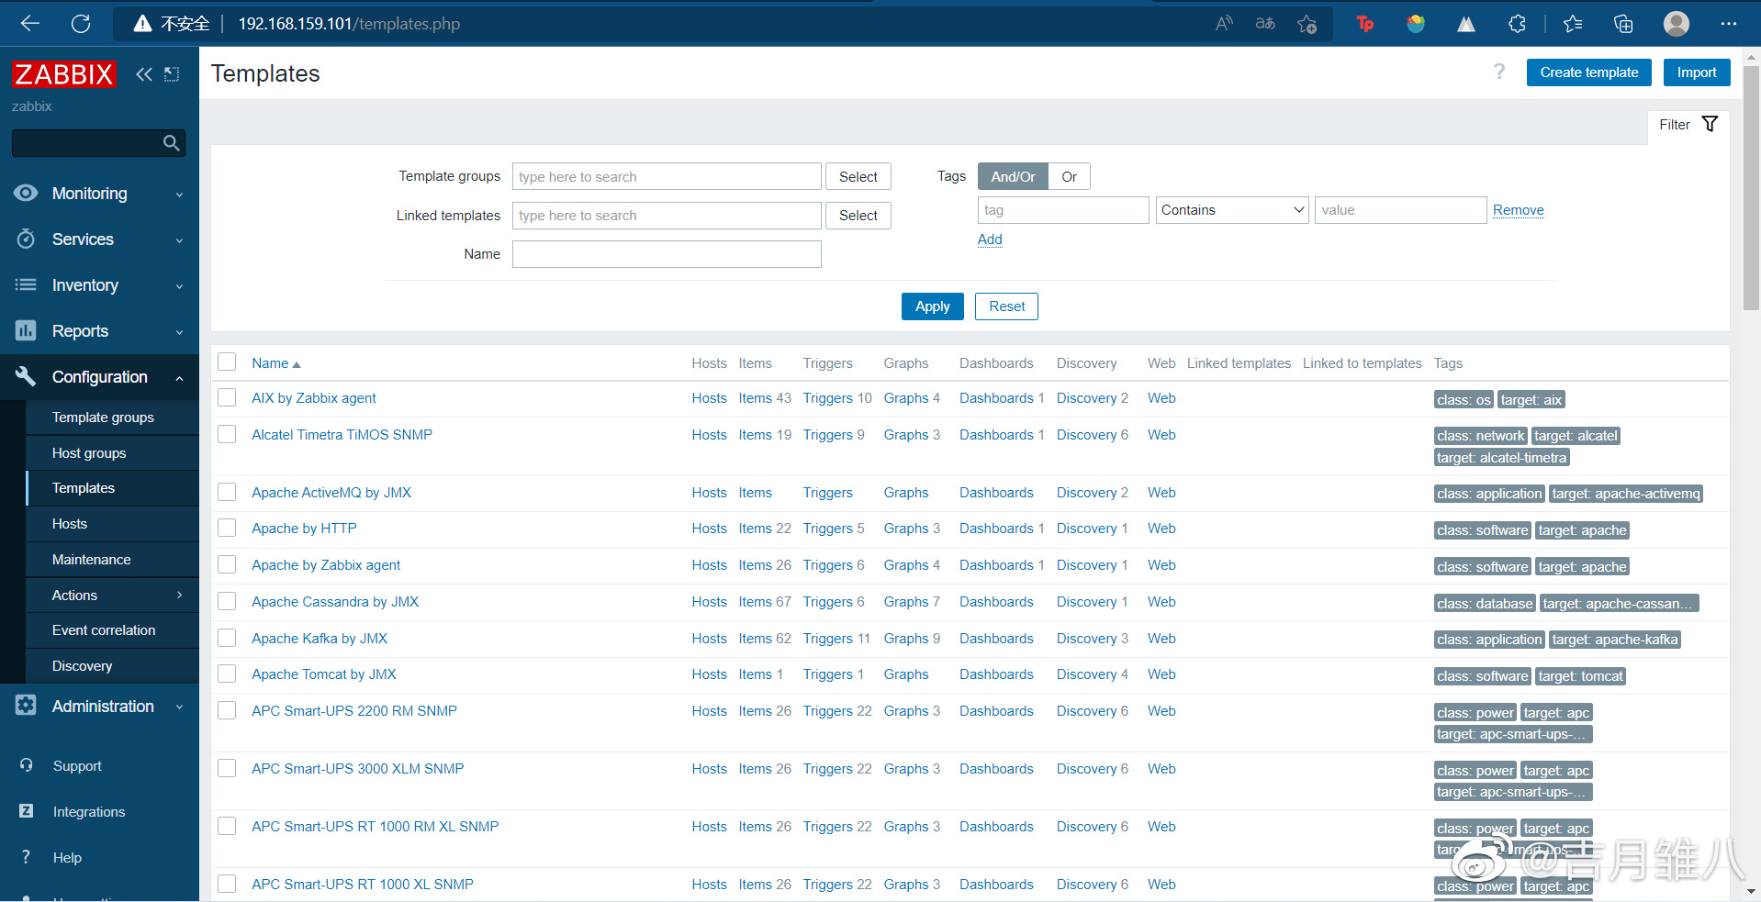Open browser settings ellipsis menu
The height and width of the screenshot is (902, 1761).
click(x=1729, y=24)
